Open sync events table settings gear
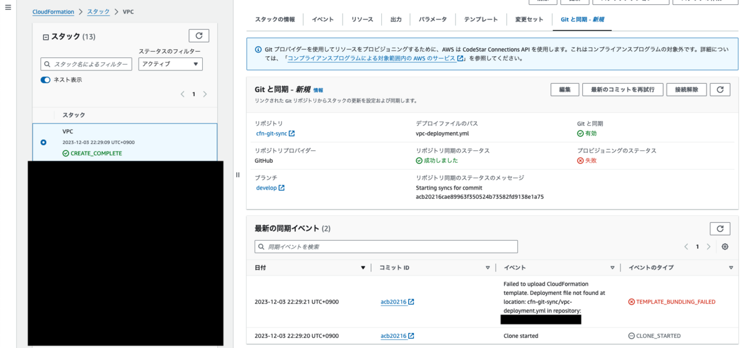The image size is (749, 348). [x=725, y=247]
